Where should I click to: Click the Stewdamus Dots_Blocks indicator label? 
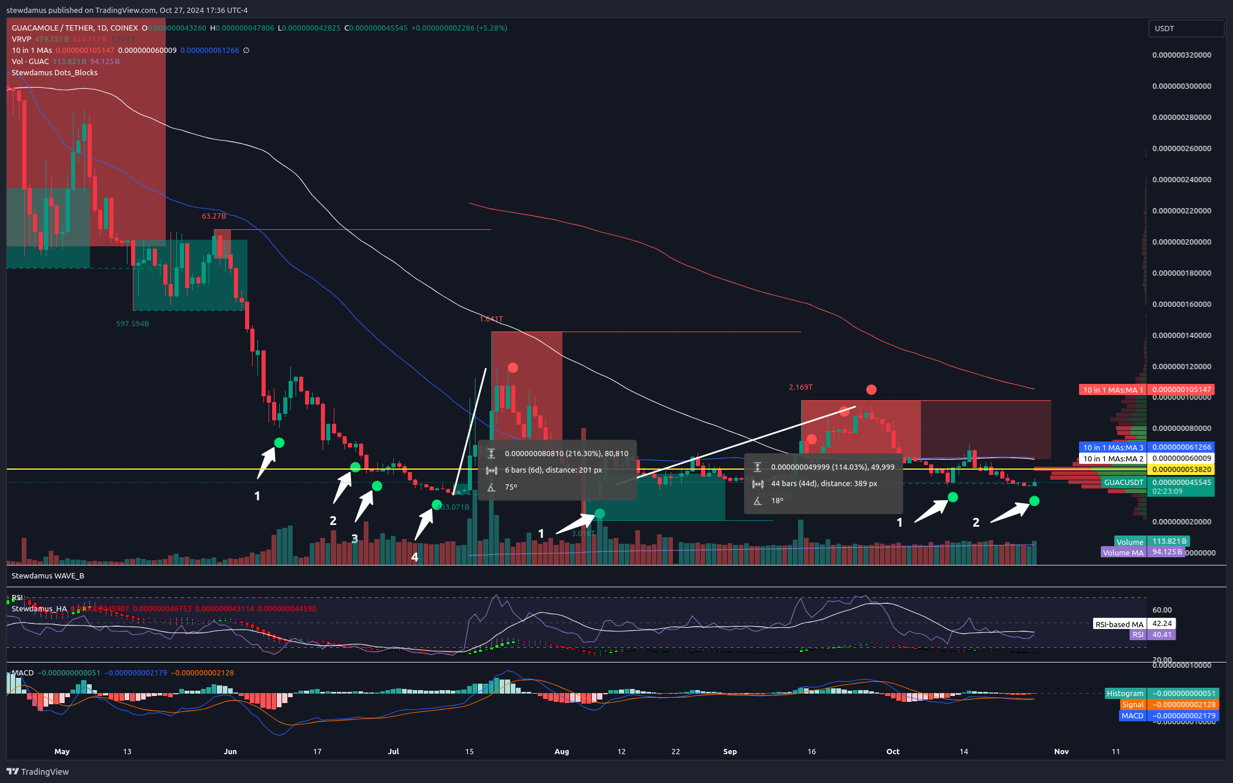tap(55, 73)
